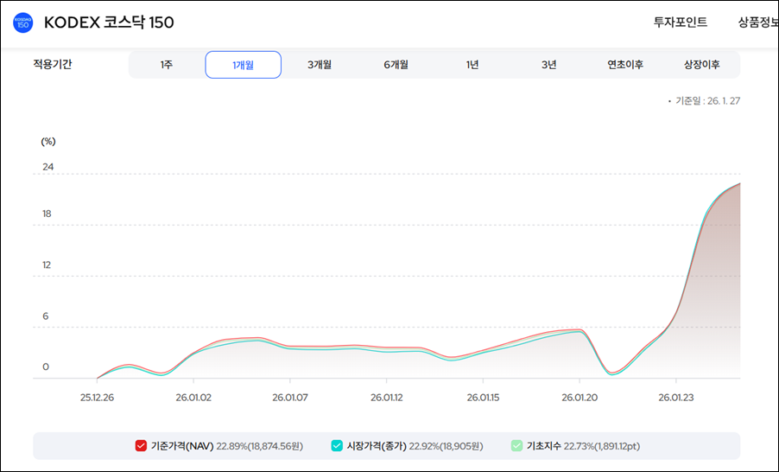Select the 상장이후 period tab

point(702,65)
